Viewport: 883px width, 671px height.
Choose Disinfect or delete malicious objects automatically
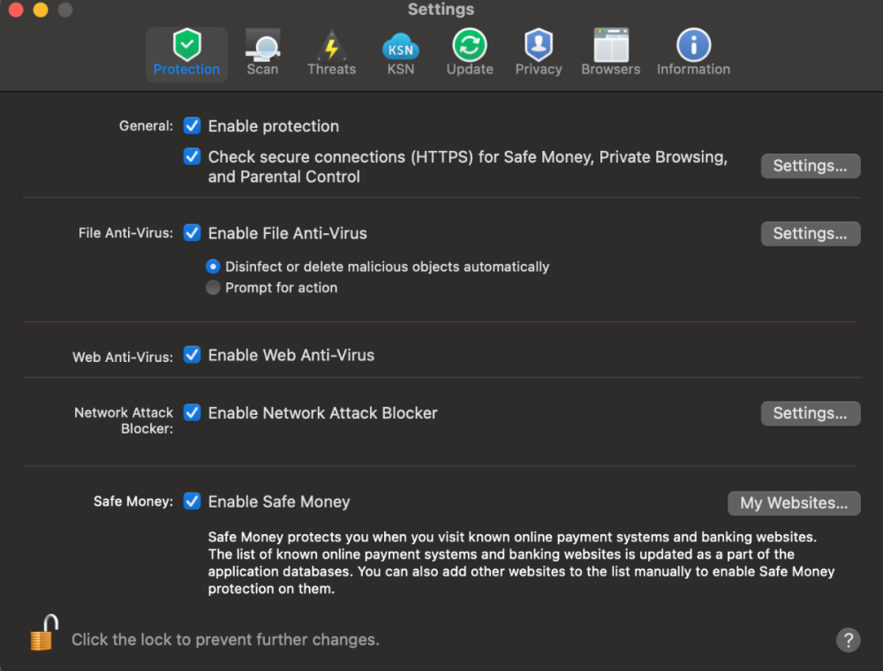[213, 266]
